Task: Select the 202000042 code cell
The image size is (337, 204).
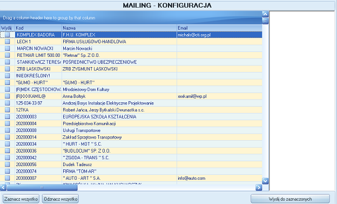Action: (38, 157)
